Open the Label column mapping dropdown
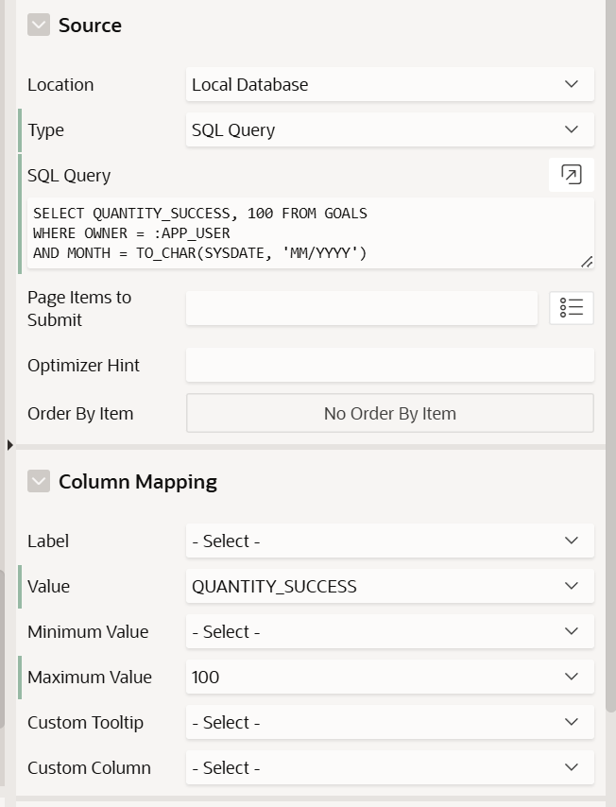The height and width of the screenshot is (807, 616). [389, 541]
